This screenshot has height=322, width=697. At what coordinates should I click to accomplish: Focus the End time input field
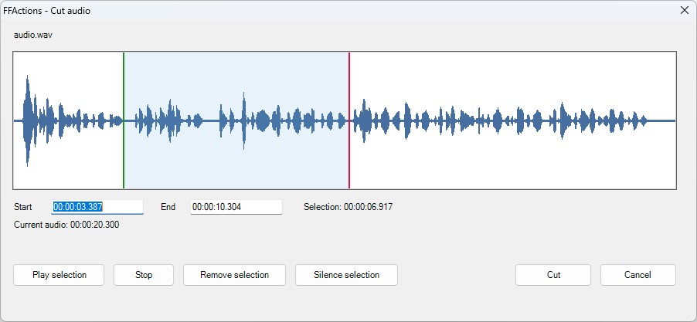click(x=236, y=207)
